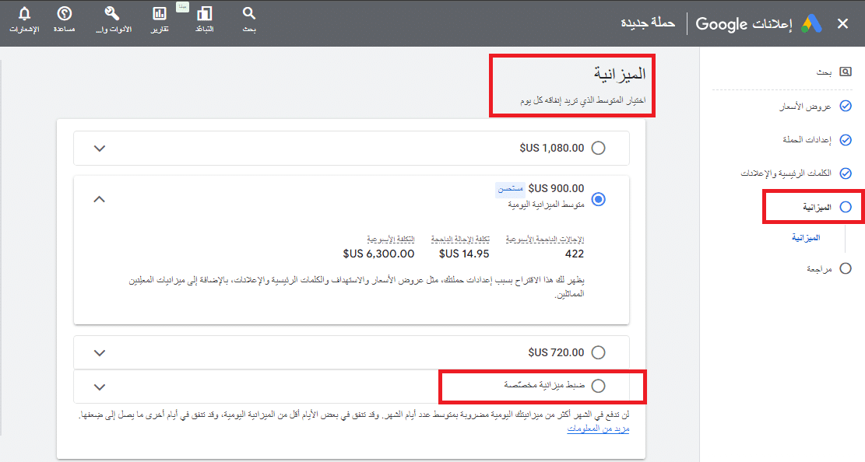Select the $US 900.00 budget radio
The image size is (865, 462).
[598, 199]
